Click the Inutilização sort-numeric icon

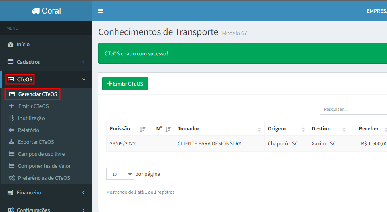pos(11,118)
